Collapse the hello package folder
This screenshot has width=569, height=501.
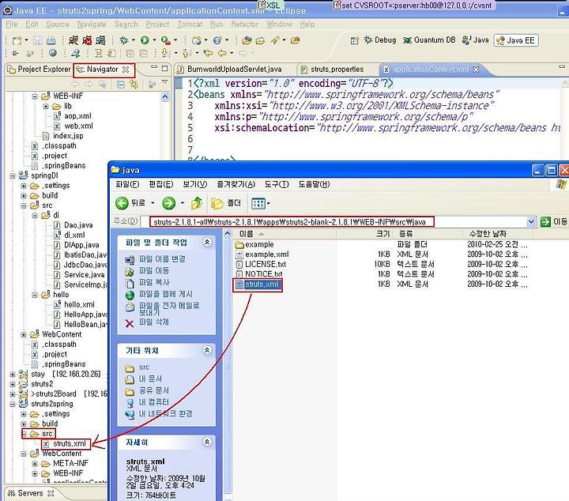pyautogui.click(x=35, y=295)
